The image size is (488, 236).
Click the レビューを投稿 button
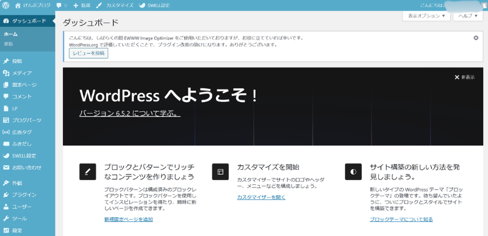[x=88, y=54]
